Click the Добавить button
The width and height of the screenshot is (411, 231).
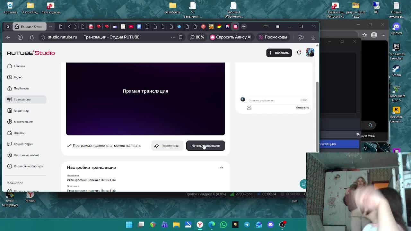pyautogui.click(x=279, y=53)
